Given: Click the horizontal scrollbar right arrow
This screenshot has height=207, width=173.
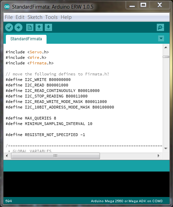Looking at the screenshot, I should coord(159,156).
